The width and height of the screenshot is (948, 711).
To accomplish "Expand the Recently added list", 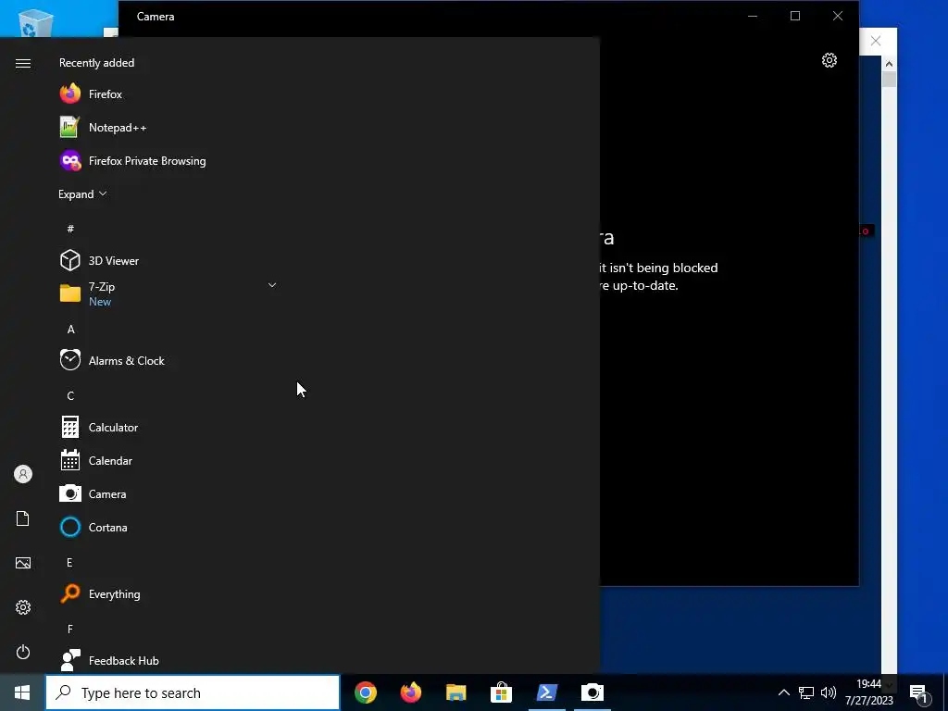I will coord(82,194).
